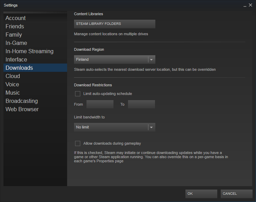Click Cancel to discard changes
Viewport: 256px width, 202px height.
coord(236,194)
